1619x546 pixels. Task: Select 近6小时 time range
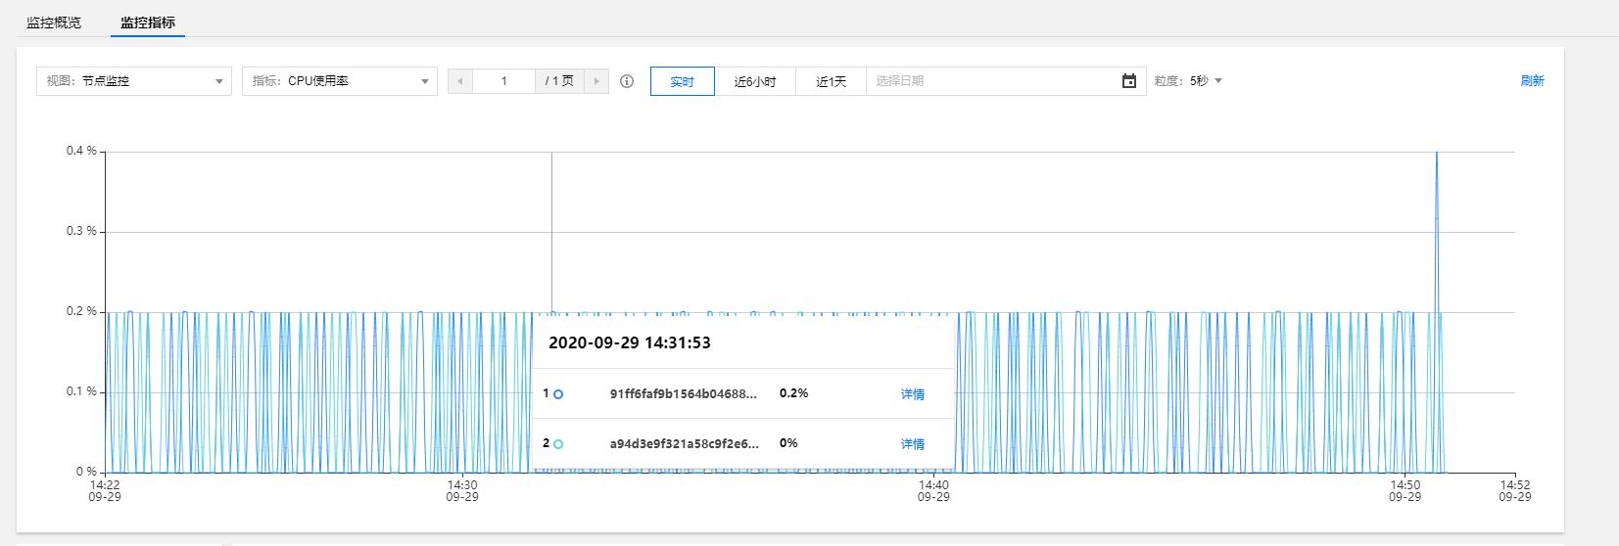[754, 81]
